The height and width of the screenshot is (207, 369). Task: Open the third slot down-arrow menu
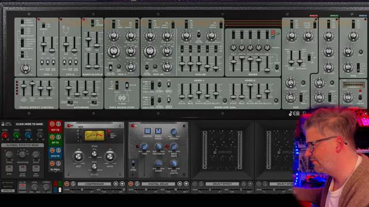pyautogui.click(x=250, y=184)
